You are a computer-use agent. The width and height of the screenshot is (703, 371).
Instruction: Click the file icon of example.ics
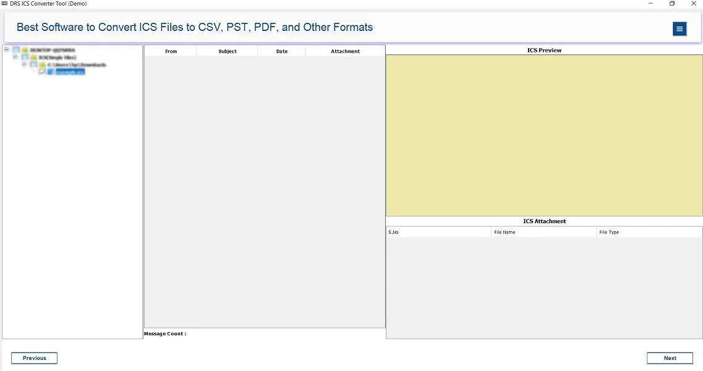tap(51, 72)
